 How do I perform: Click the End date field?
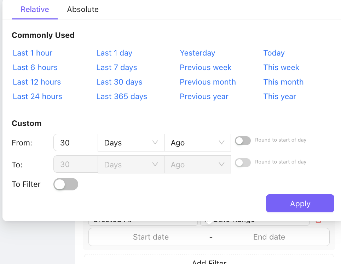coord(269,237)
